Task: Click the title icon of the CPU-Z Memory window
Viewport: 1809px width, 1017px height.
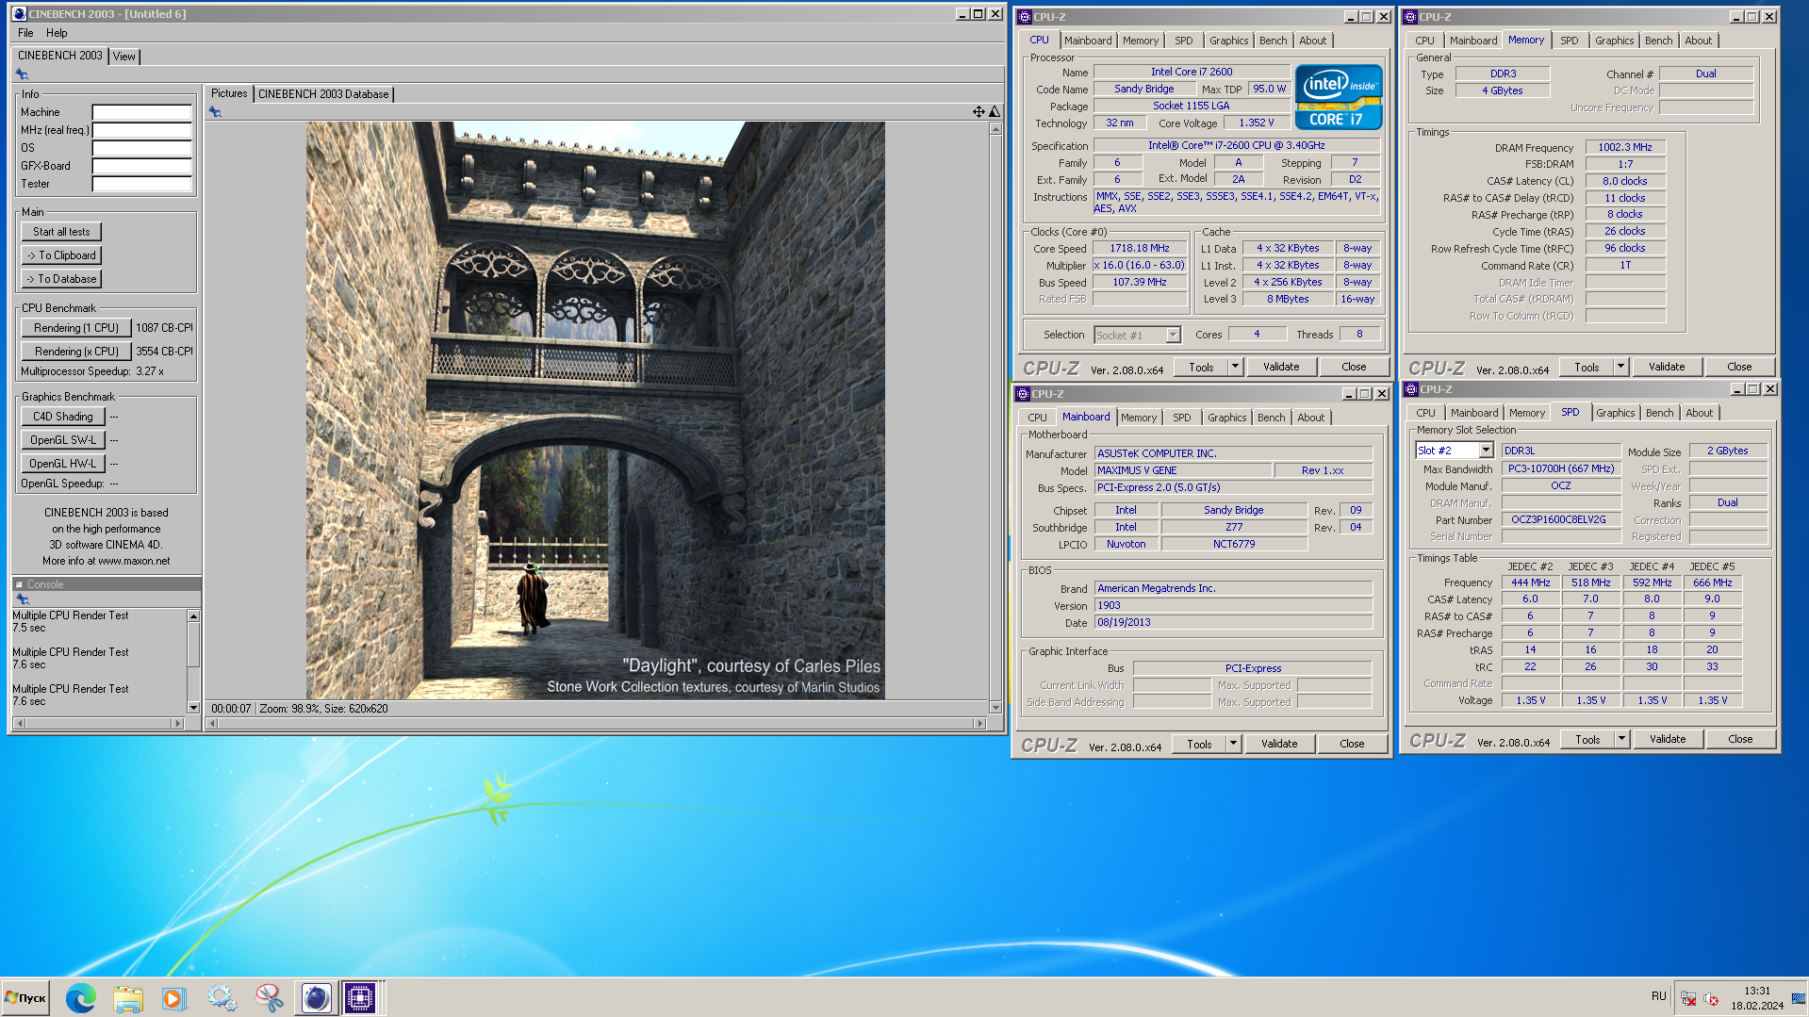Action: coord(1410,17)
